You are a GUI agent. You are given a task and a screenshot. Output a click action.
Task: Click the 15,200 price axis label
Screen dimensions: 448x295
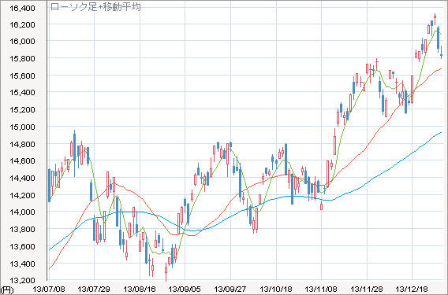[22, 109]
